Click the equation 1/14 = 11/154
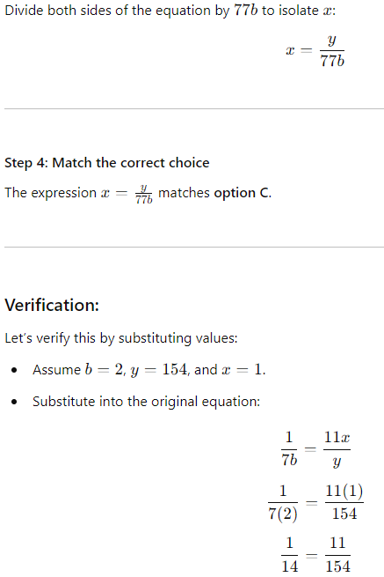The width and height of the screenshot is (384, 577). tap(315, 555)
